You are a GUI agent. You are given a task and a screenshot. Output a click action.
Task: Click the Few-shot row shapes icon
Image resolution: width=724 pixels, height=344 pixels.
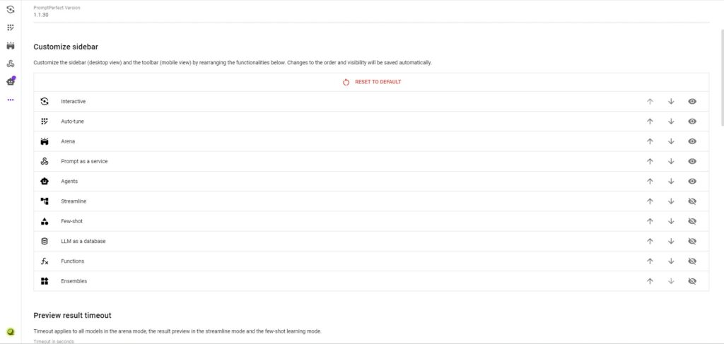(45, 221)
